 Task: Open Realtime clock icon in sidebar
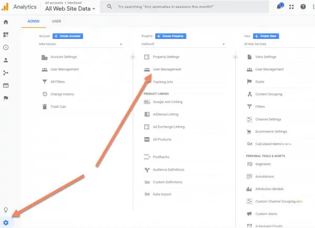[x=6, y=47]
